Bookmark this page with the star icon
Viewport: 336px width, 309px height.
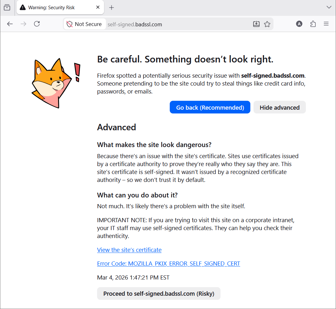tap(267, 24)
